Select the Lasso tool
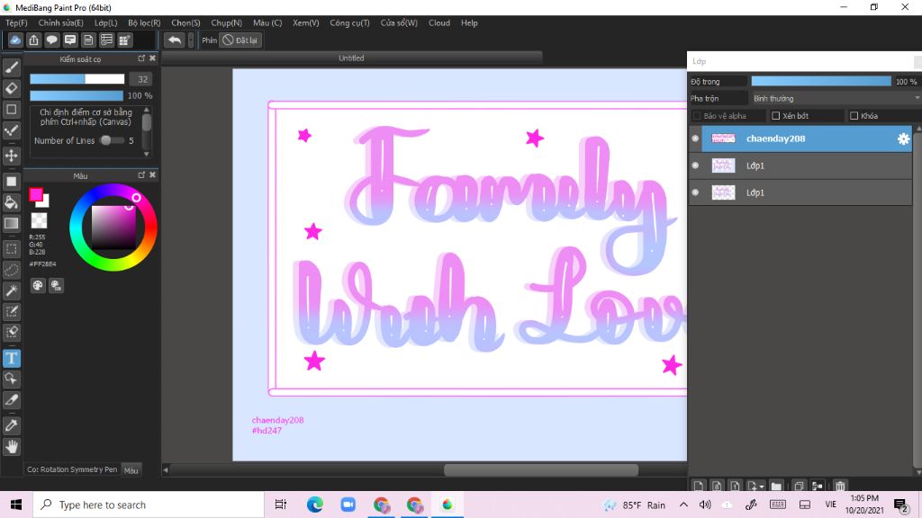 point(11,270)
